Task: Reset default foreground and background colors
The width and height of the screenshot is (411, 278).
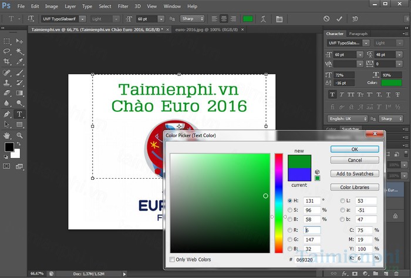Action: tap(6, 157)
